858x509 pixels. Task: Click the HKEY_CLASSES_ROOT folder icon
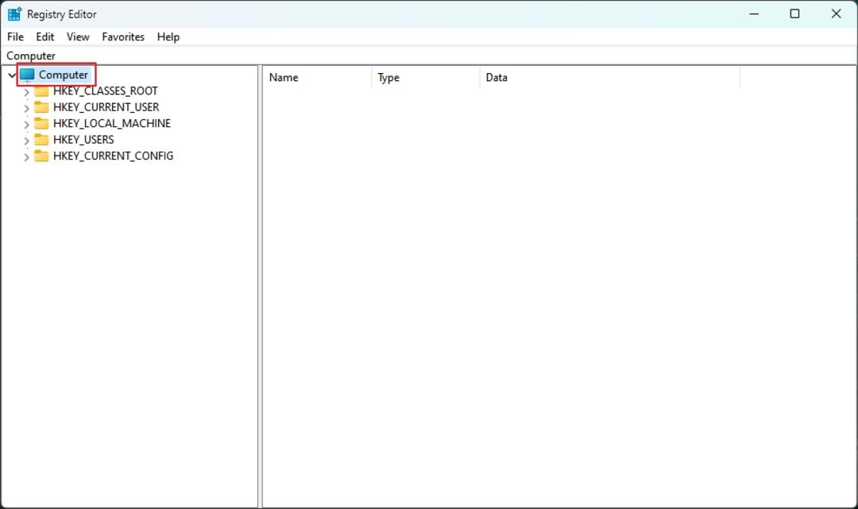tap(41, 91)
